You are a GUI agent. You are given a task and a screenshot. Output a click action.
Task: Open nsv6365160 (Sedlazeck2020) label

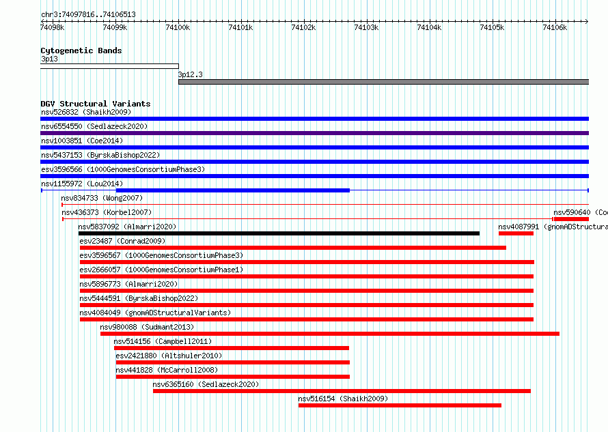coord(206,384)
